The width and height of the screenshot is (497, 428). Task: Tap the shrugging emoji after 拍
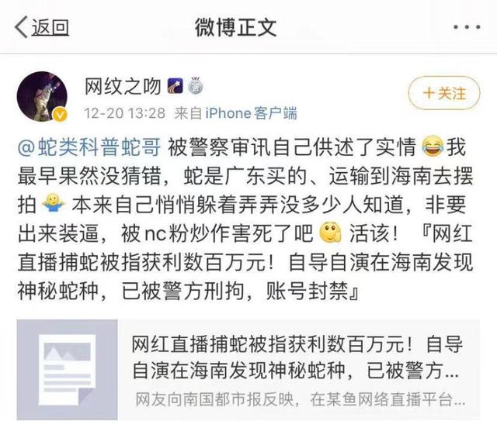pos(54,204)
